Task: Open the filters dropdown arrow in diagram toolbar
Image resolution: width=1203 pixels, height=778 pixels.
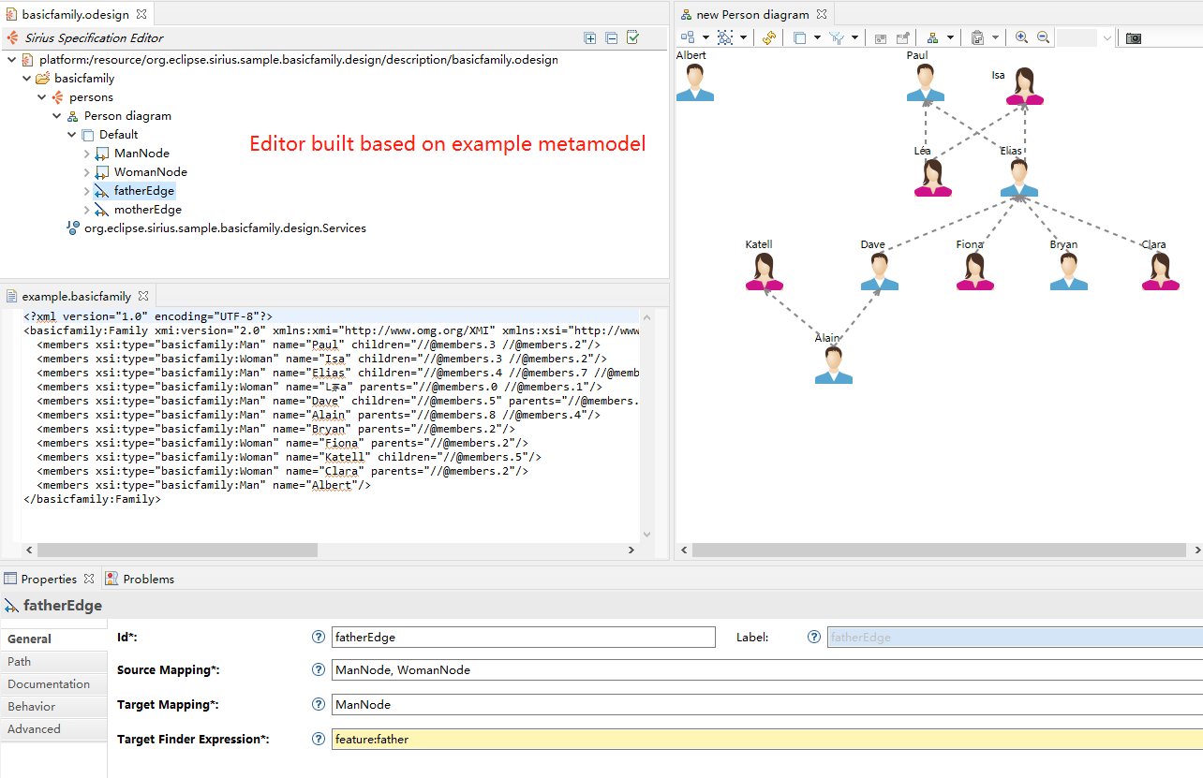Action: pyautogui.click(x=855, y=37)
